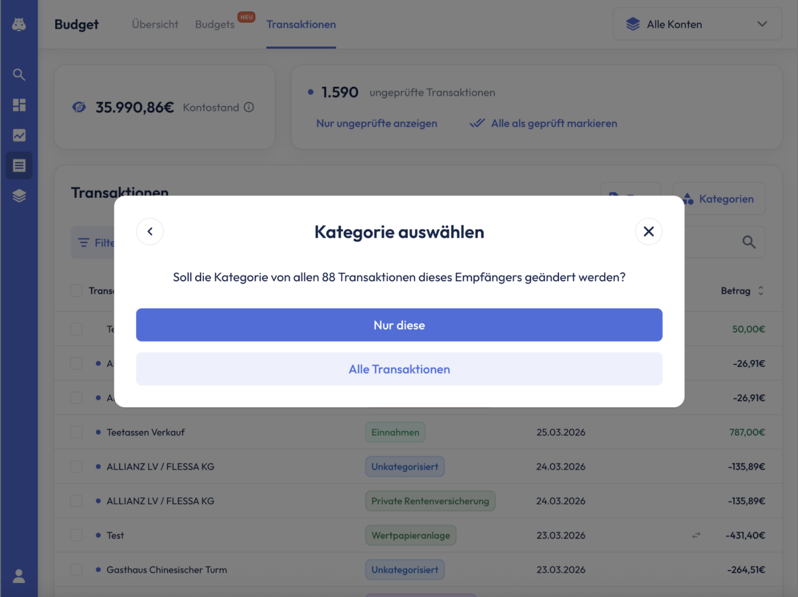This screenshot has width=798, height=597.
Task: Open the dashboard grid icon in sidebar
Action: 19,105
